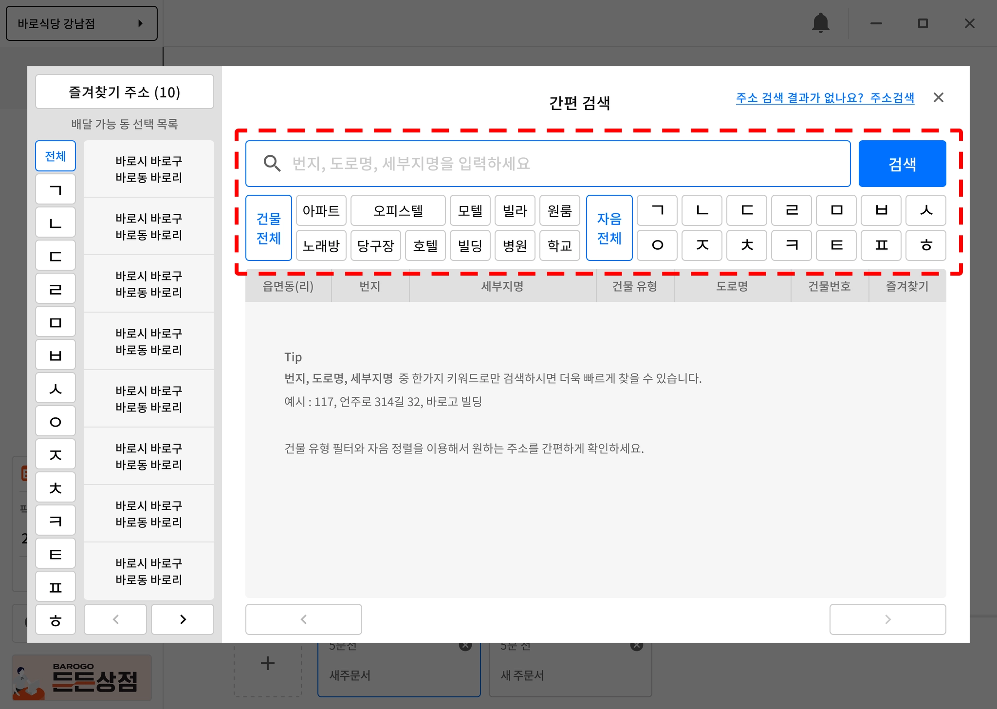The width and height of the screenshot is (997, 709).
Task: Close the 간편 검색 dialog
Action: (x=938, y=98)
